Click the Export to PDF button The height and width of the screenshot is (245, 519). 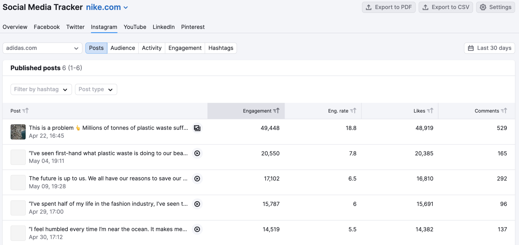click(x=389, y=7)
